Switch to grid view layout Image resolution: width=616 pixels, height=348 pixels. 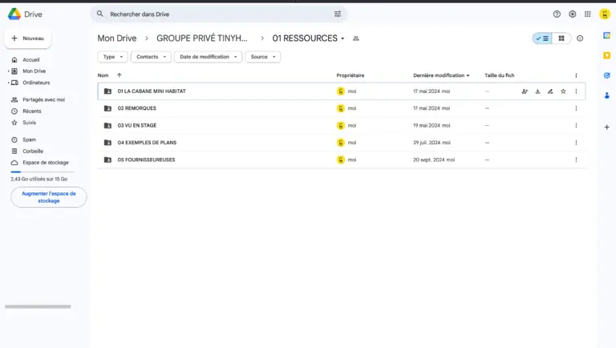[x=561, y=38]
